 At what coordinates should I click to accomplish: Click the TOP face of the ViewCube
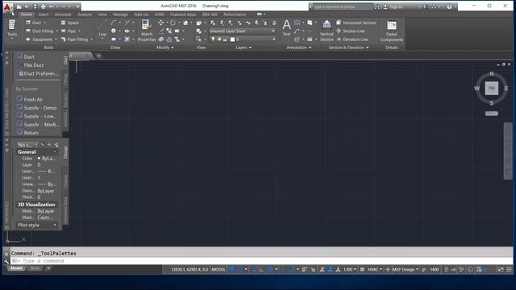[491, 88]
